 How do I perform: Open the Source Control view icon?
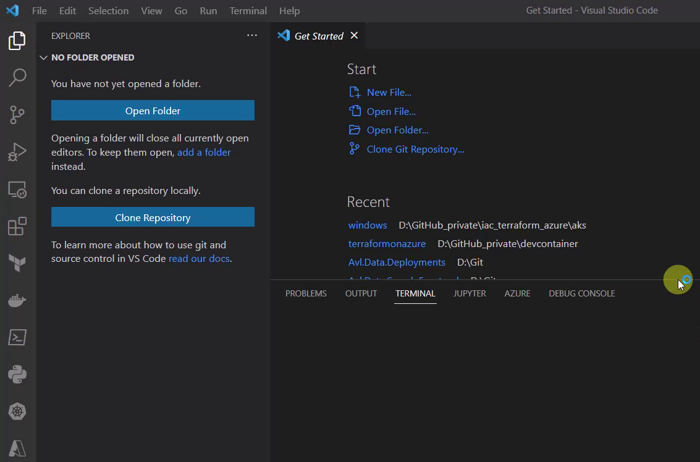(17, 115)
